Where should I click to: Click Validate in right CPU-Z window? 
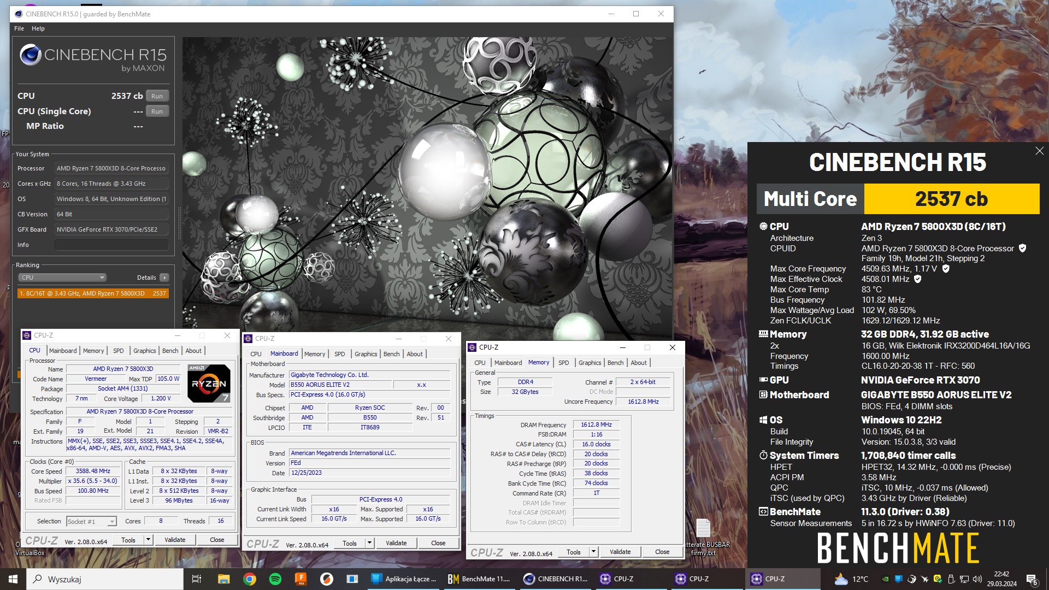click(620, 552)
